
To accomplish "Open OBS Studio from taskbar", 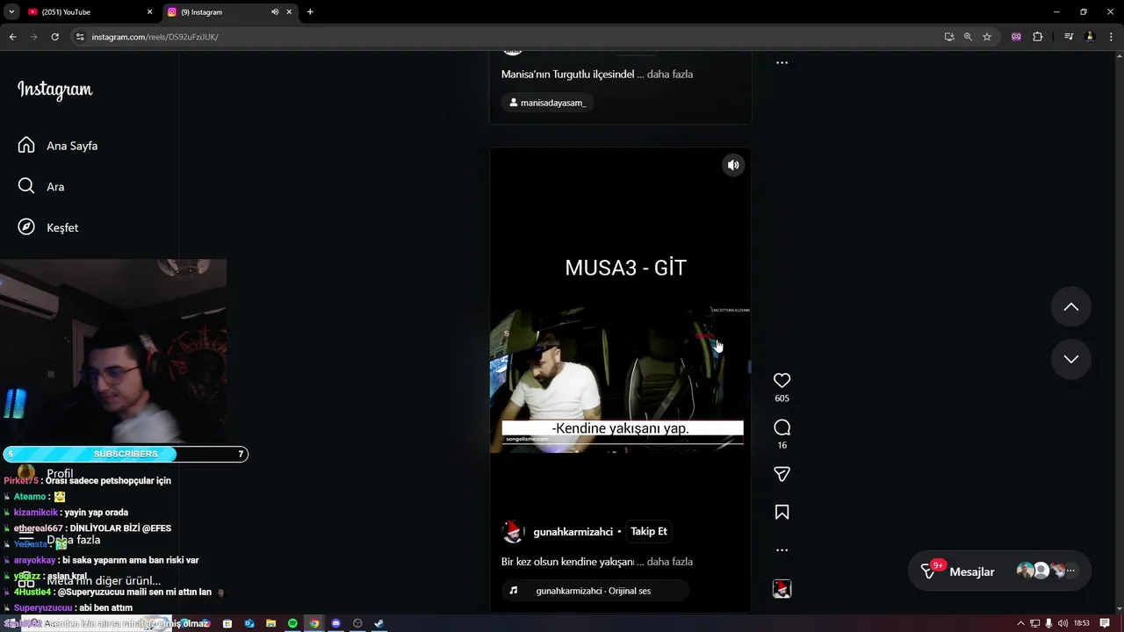I will [x=357, y=623].
